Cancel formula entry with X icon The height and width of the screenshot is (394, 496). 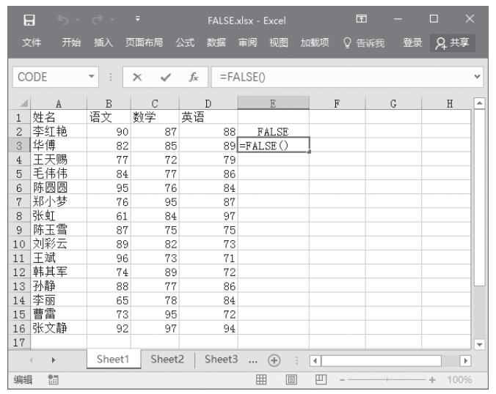(137, 76)
